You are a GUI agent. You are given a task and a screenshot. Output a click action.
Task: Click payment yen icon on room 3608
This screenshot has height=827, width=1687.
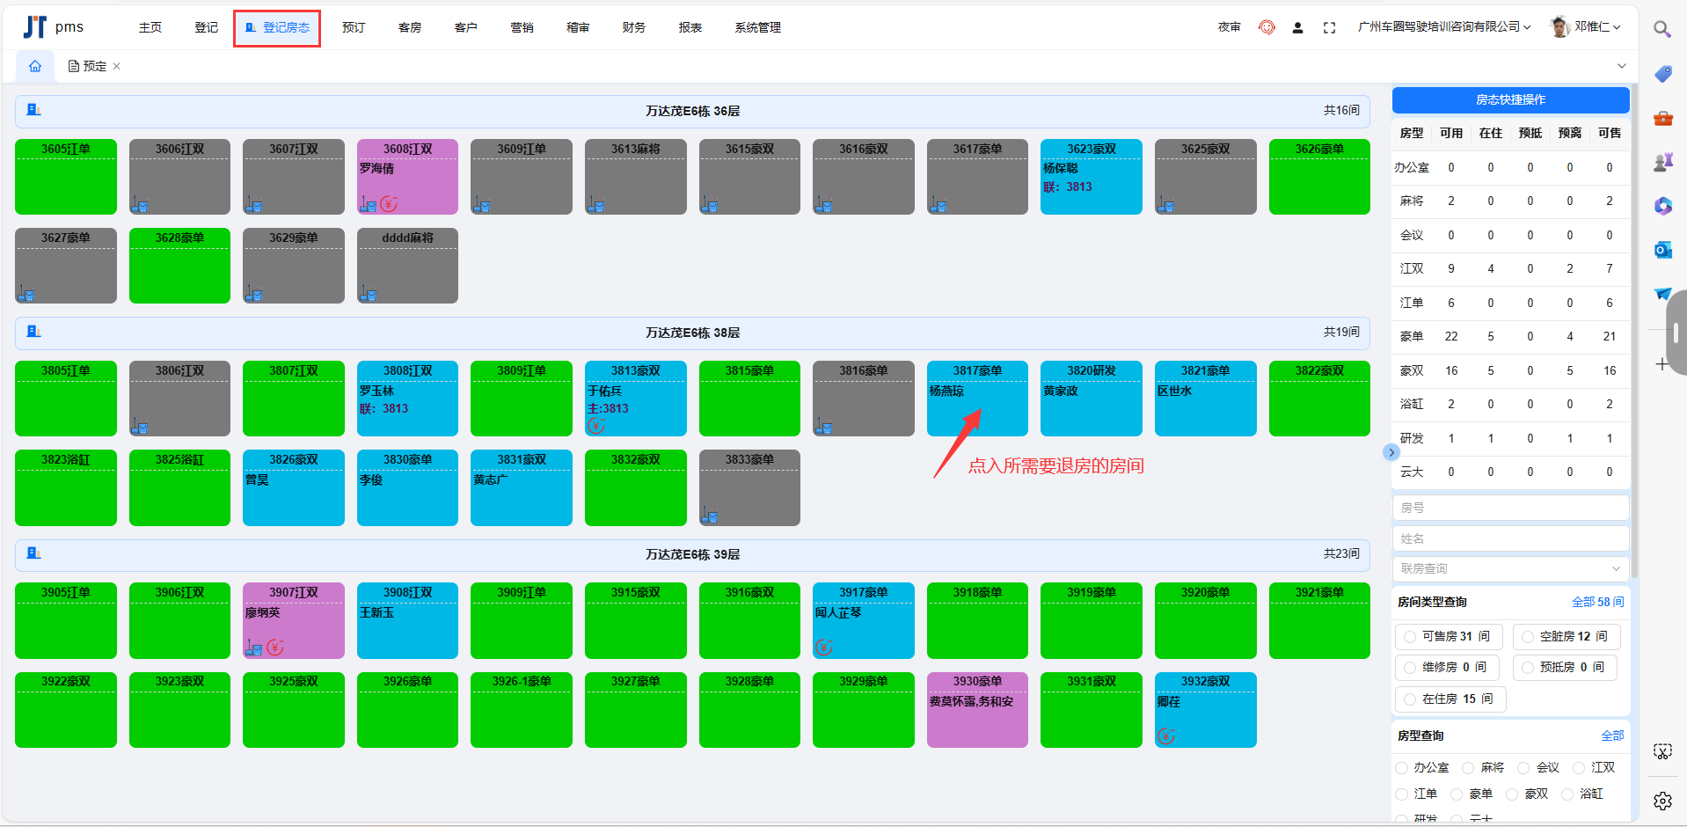click(389, 204)
